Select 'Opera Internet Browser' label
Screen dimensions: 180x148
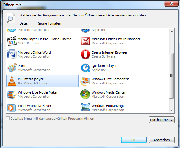[x=109, y=52]
